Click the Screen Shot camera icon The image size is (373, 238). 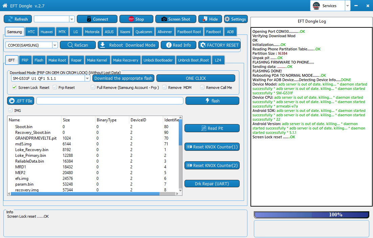pyautogui.click(x=164, y=19)
